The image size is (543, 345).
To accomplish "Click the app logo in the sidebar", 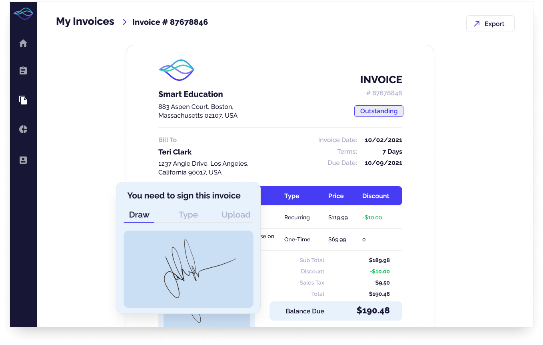I will pyautogui.click(x=23, y=14).
